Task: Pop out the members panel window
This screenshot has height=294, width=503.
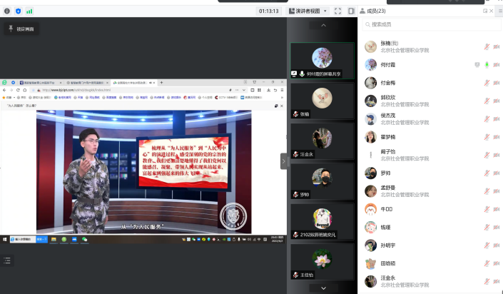Action: tap(485, 11)
